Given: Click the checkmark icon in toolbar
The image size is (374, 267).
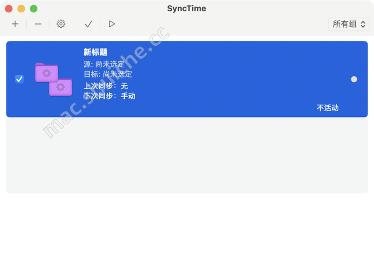Looking at the screenshot, I should tap(89, 24).
